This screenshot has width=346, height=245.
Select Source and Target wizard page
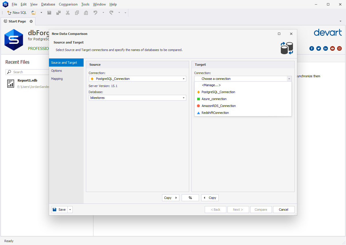tap(66, 63)
